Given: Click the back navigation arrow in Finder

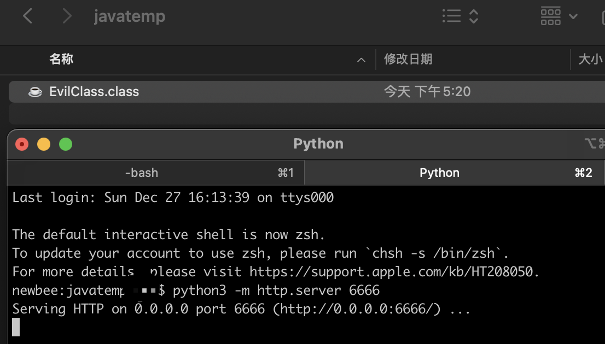Looking at the screenshot, I should 27,16.
